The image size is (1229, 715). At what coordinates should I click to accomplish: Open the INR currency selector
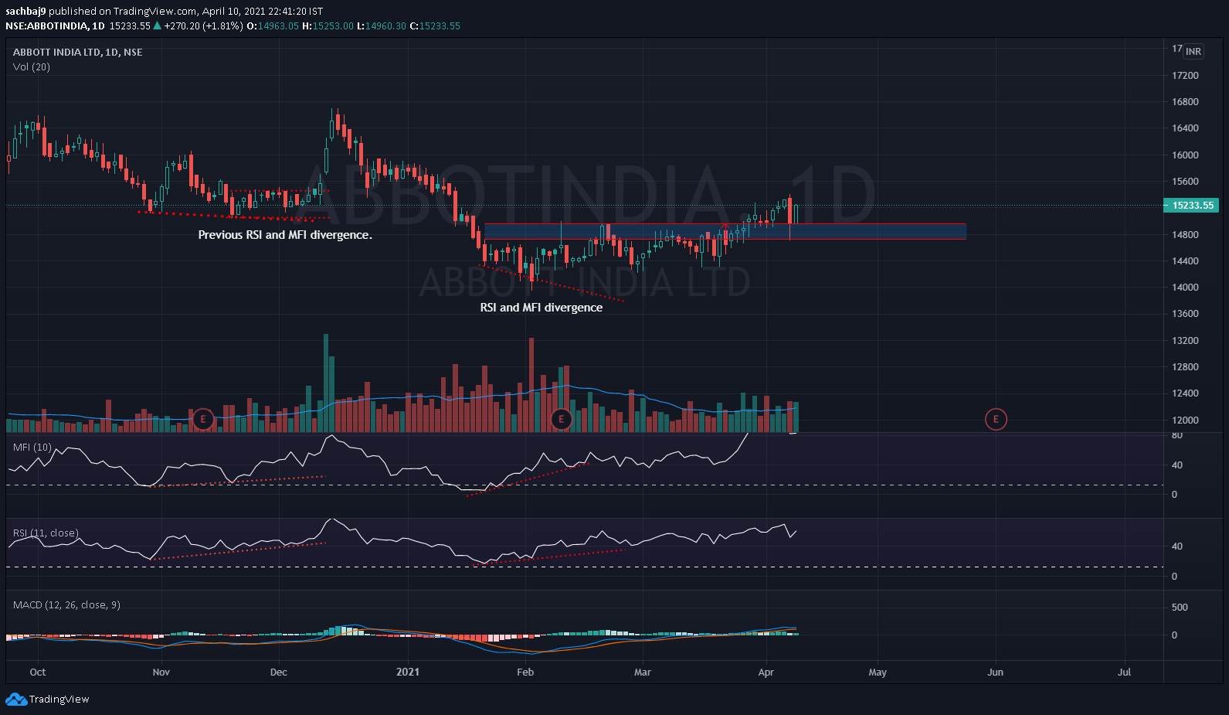(x=1193, y=51)
